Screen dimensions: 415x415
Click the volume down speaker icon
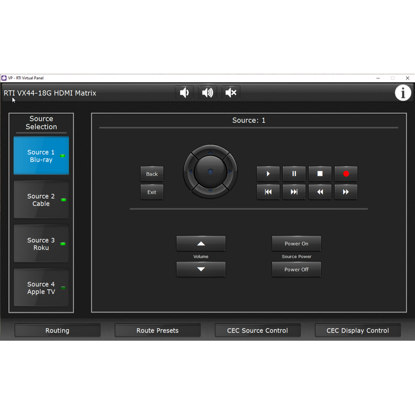[184, 93]
